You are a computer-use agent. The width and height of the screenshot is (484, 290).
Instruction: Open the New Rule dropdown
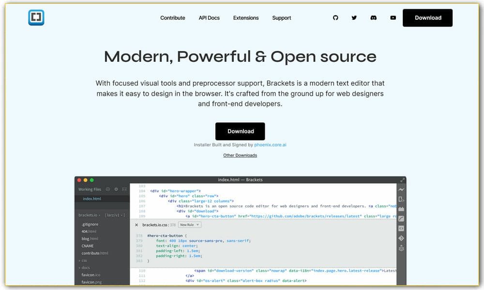[189, 225]
